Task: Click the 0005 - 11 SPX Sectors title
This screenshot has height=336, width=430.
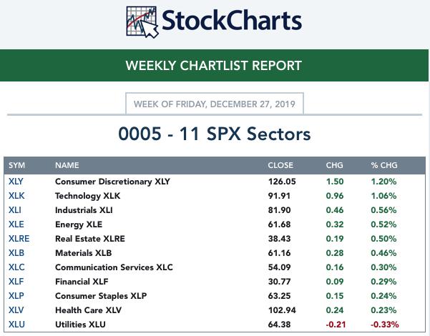Action: click(x=214, y=134)
